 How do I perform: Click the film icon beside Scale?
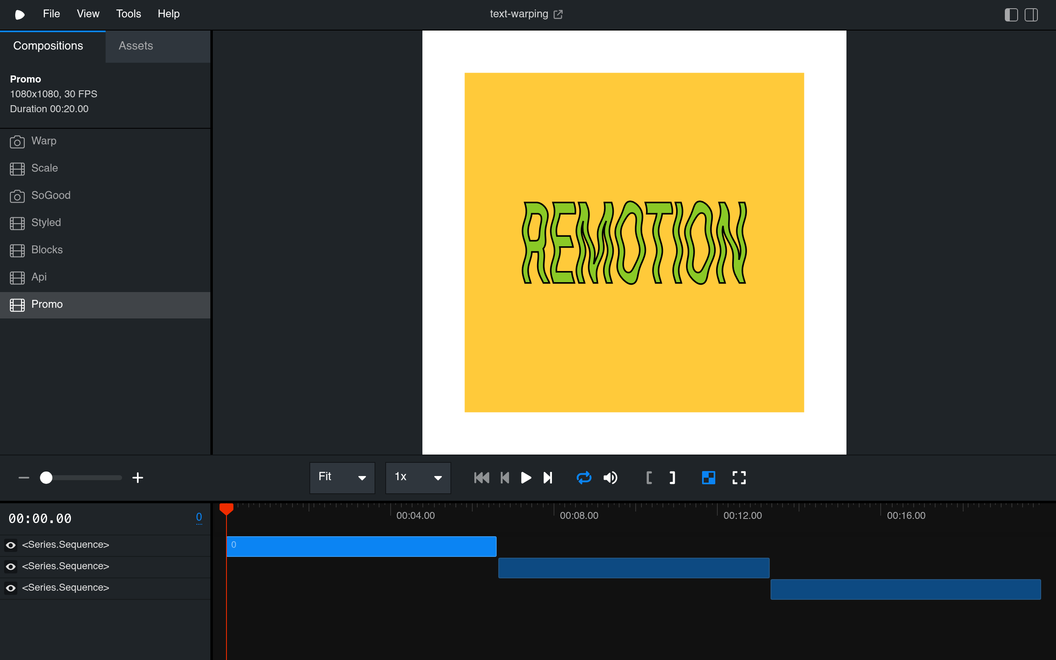[17, 169]
